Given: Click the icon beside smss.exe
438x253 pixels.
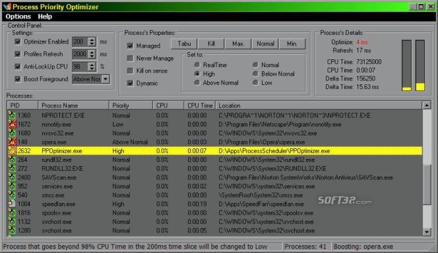Looking at the screenshot, I should [x=12, y=195].
